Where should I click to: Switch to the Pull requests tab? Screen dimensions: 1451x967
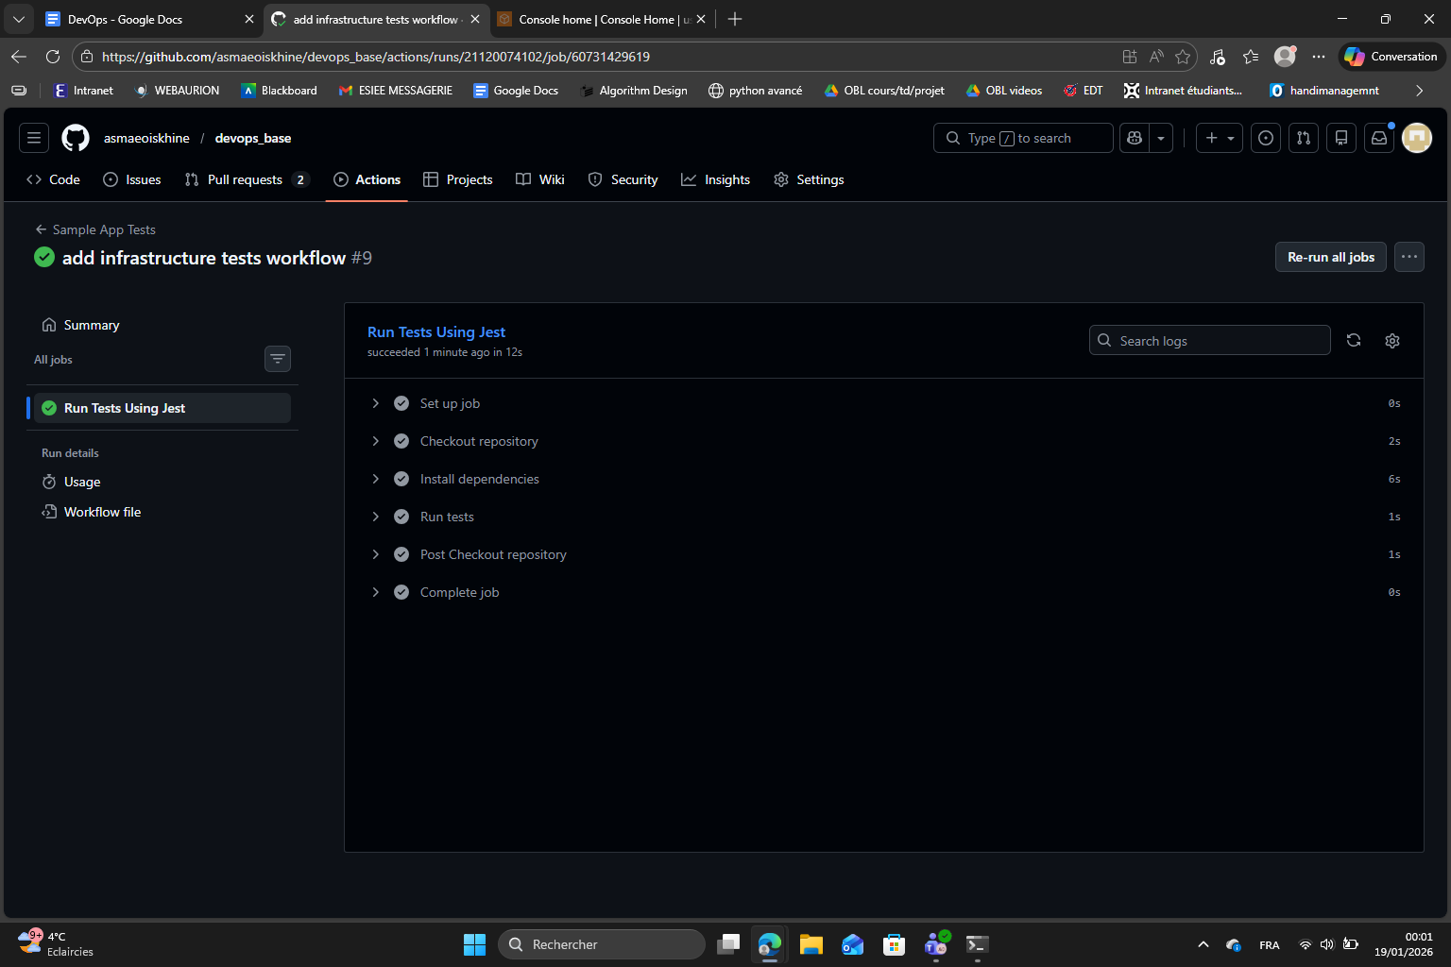pos(246,179)
